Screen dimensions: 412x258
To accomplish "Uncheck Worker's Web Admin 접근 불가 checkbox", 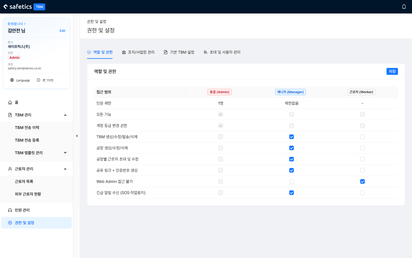I will point(363,181).
